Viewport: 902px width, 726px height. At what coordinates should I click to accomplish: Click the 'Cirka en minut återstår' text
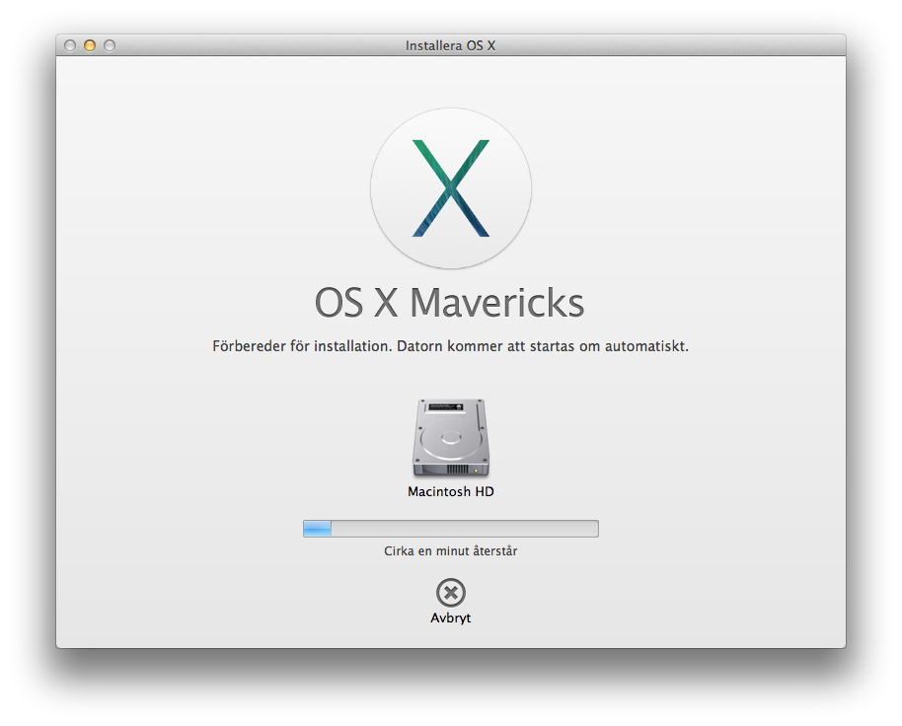450,550
